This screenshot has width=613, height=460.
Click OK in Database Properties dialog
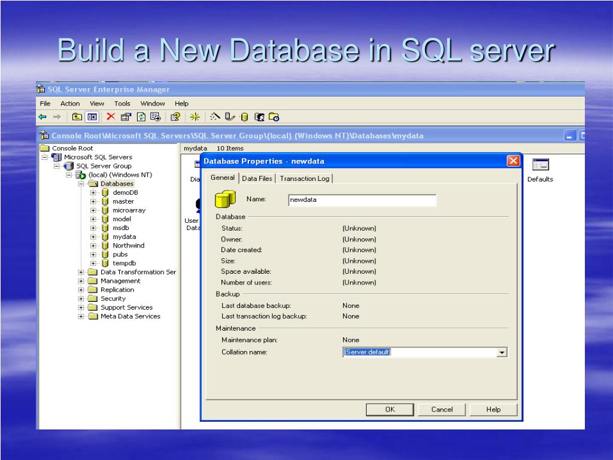[x=390, y=410]
